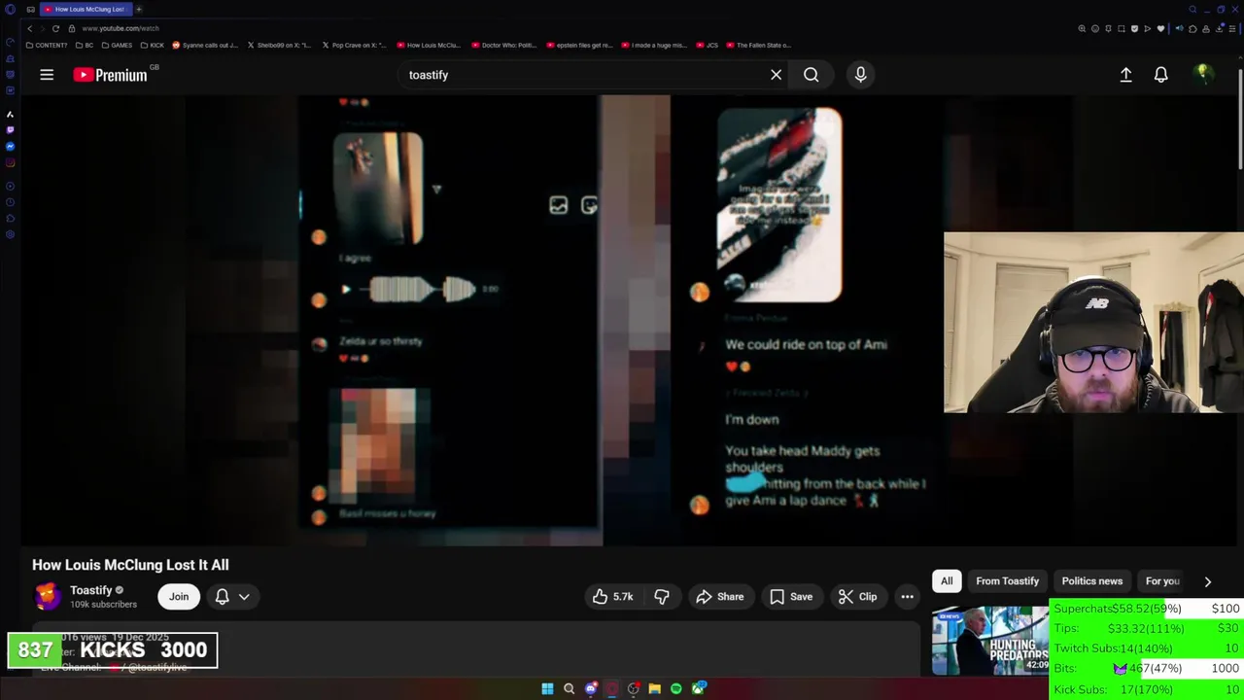Open the Syanne calls out bookmark
This screenshot has width=1244, height=700.
[x=205, y=45]
